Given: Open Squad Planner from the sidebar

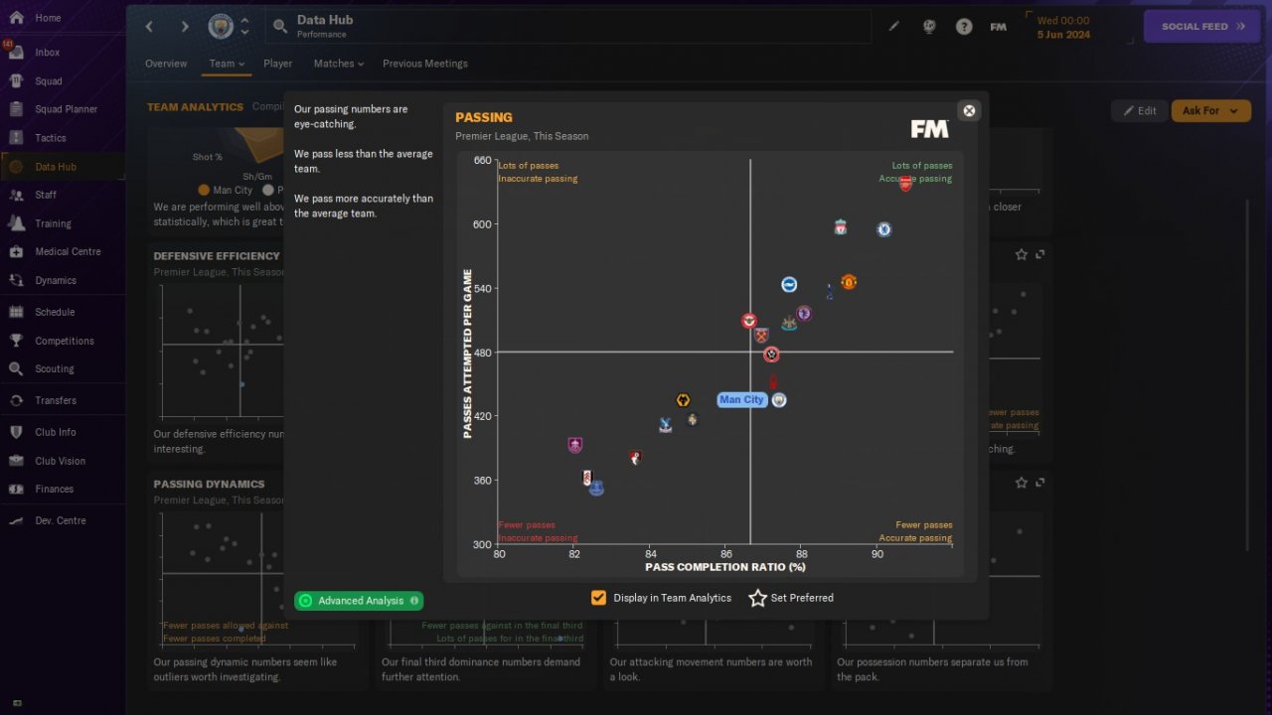Looking at the screenshot, I should click(x=66, y=109).
